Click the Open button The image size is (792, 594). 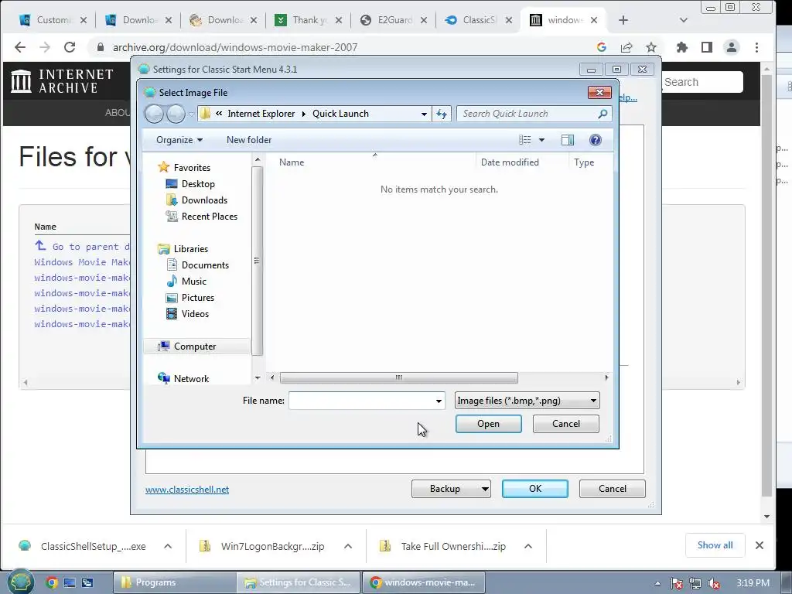[x=489, y=424]
